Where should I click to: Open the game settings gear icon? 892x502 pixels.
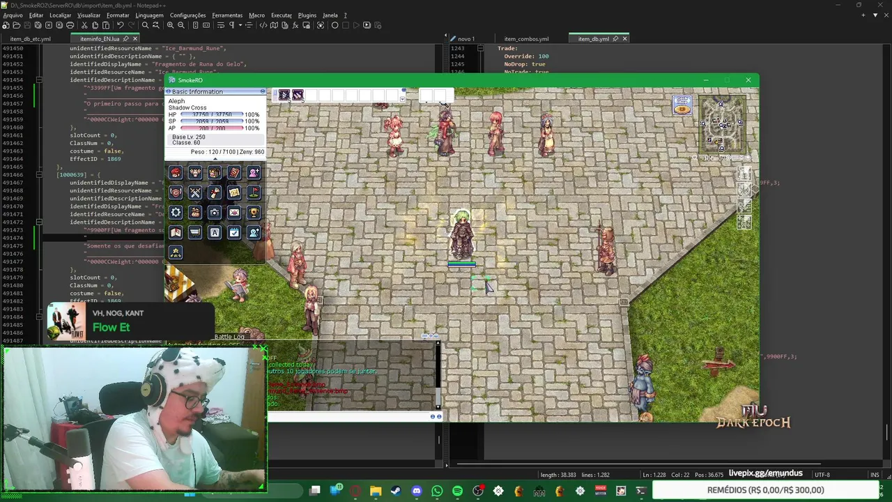(176, 213)
